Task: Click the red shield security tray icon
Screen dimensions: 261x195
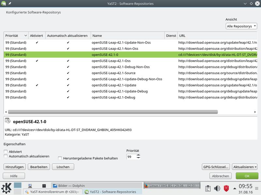Action: (x=226, y=188)
